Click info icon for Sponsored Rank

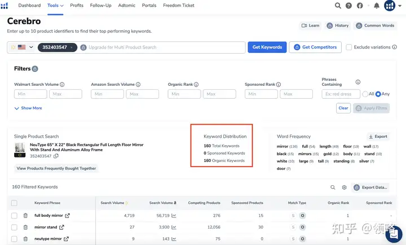[279, 85]
